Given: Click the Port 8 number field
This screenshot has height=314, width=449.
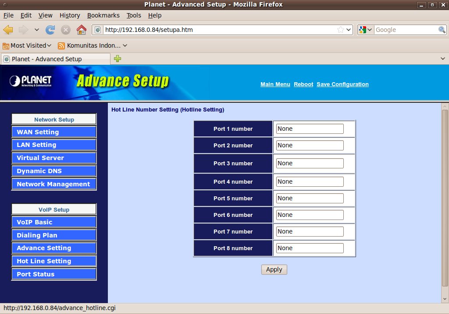Looking at the screenshot, I should pos(310,248).
